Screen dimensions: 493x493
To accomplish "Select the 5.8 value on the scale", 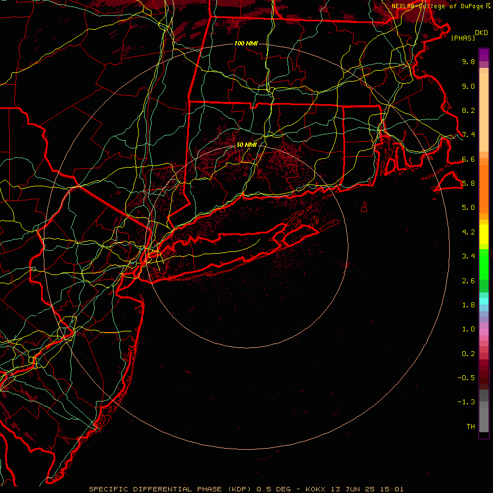I will coord(468,184).
